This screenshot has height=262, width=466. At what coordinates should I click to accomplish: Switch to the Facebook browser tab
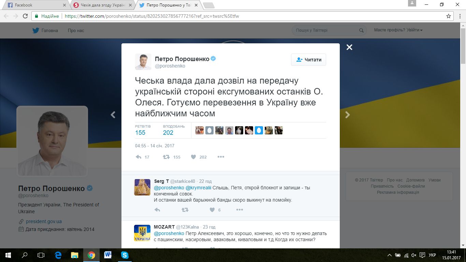(36, 5)
